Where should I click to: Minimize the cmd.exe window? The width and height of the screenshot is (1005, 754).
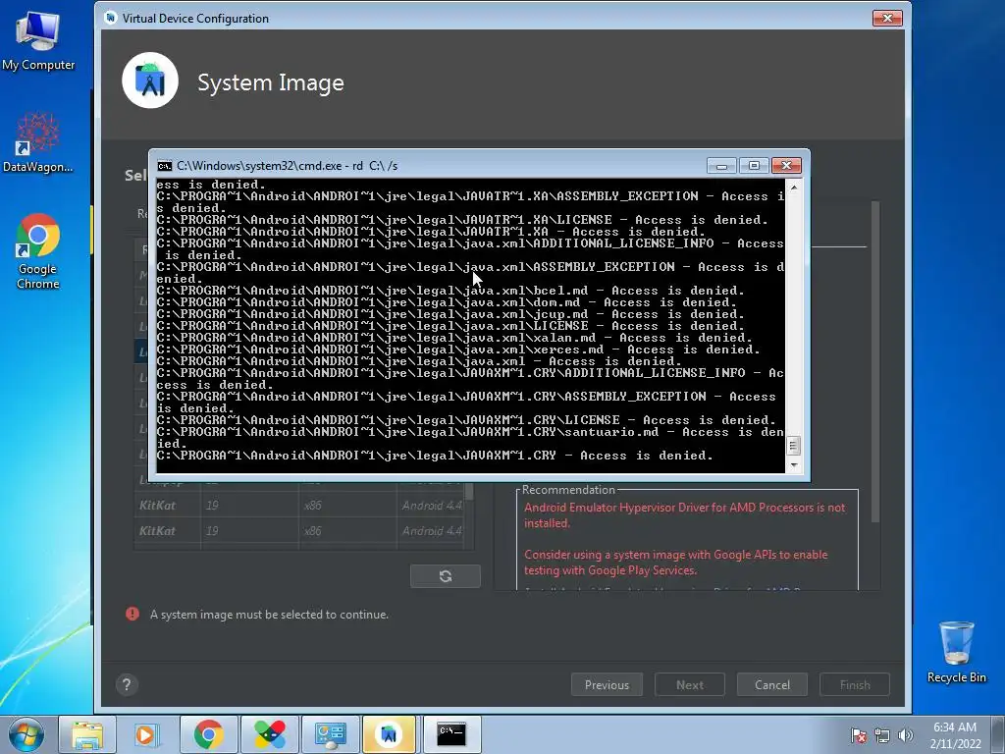point(721,166)
